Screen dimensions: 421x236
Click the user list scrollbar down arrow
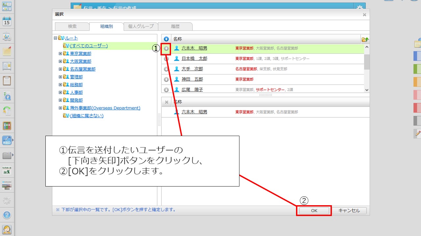367,90
